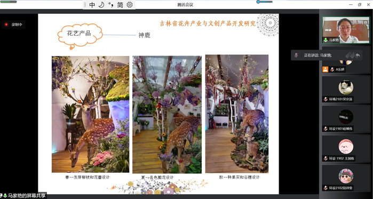Open the input method settings gear
The height and width of the screenshot is (199, 373).
(x=130, y=5)
